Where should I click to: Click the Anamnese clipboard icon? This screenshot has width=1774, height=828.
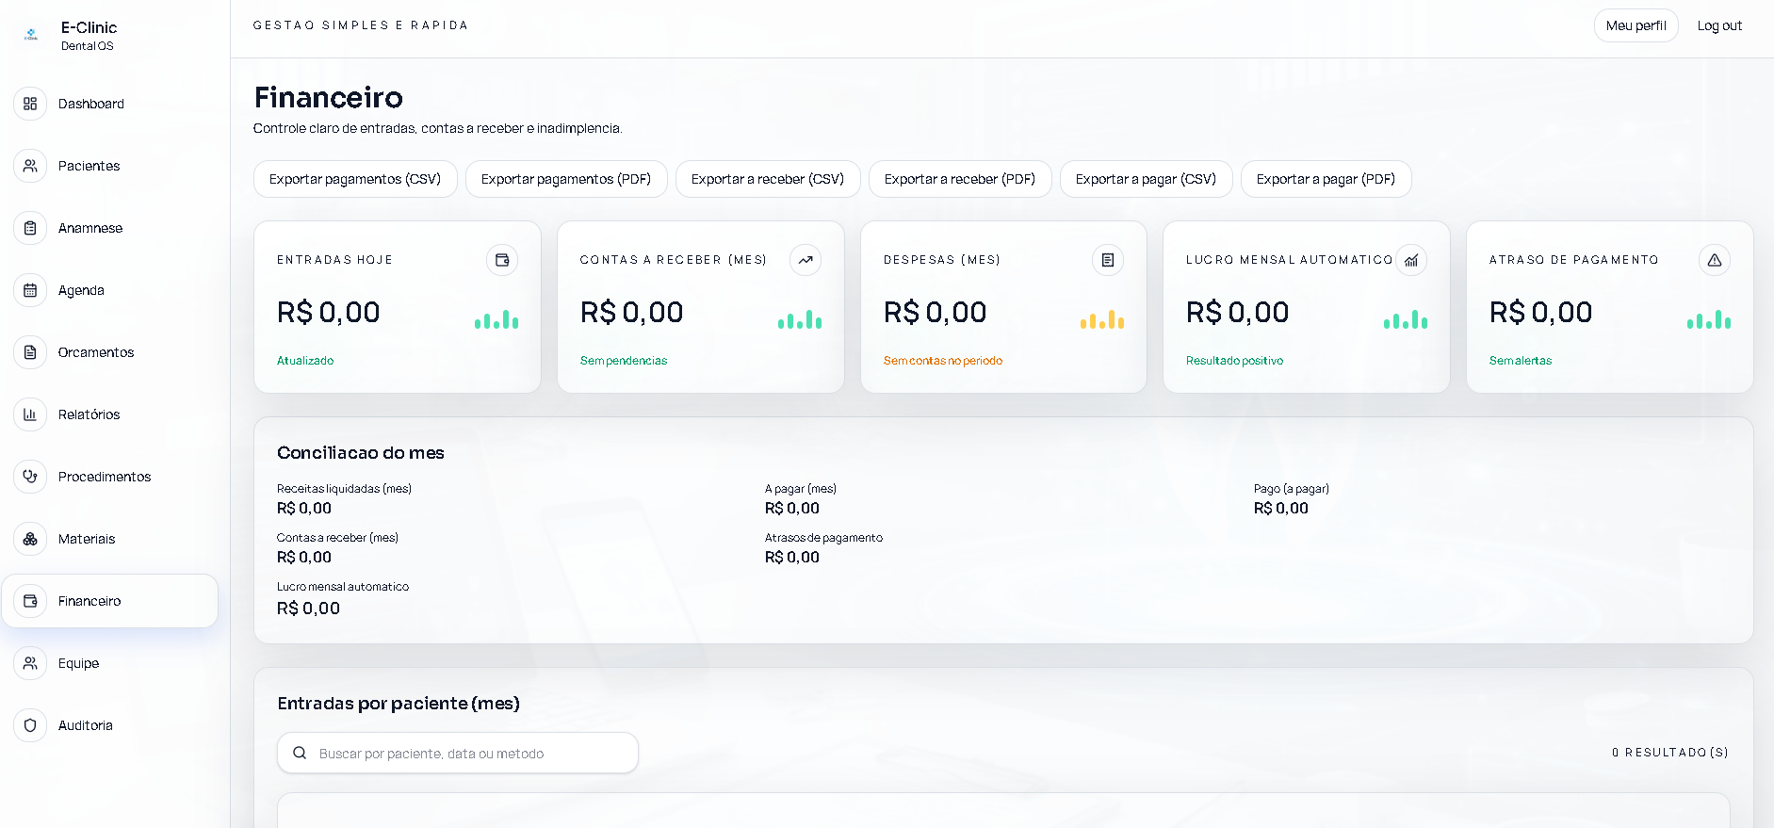point(30,228)
